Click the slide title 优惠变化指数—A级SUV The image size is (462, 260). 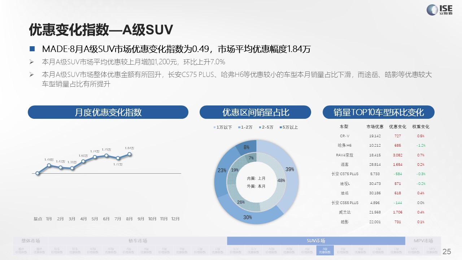(101, 30)
